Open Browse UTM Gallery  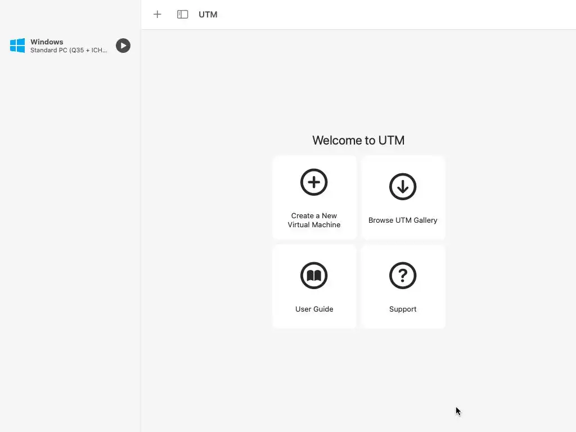(403, 197)
